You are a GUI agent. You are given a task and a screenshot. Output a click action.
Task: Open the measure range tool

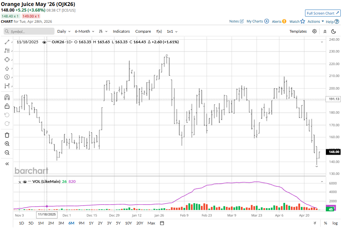[7, 86]
